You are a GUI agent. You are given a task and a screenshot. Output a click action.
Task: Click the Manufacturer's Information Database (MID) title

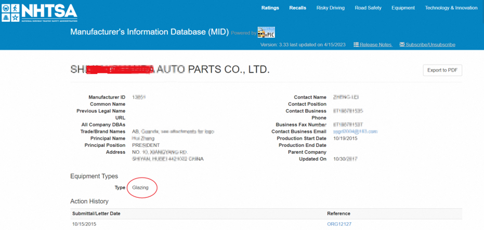pyautogui.click(x=149, y=32)
